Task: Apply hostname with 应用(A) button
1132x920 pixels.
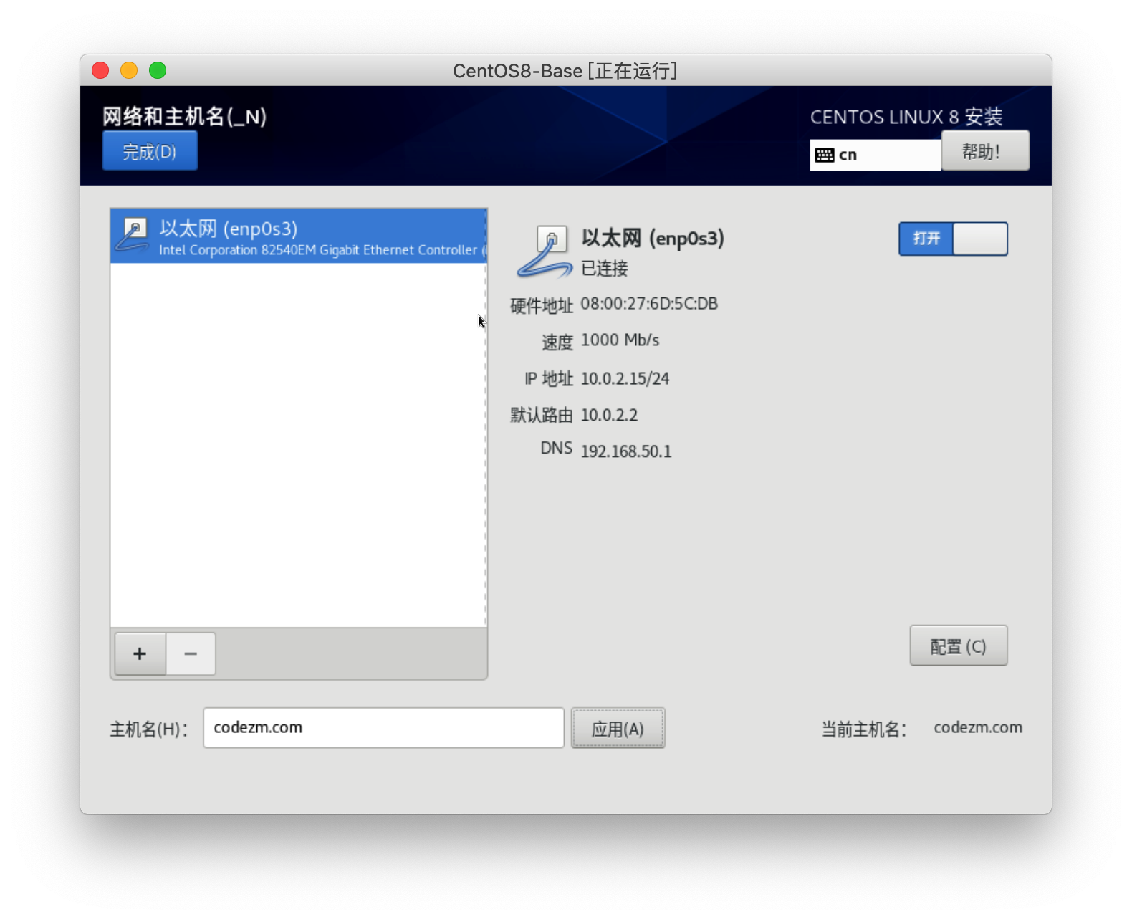Action: tap(618, 729)
